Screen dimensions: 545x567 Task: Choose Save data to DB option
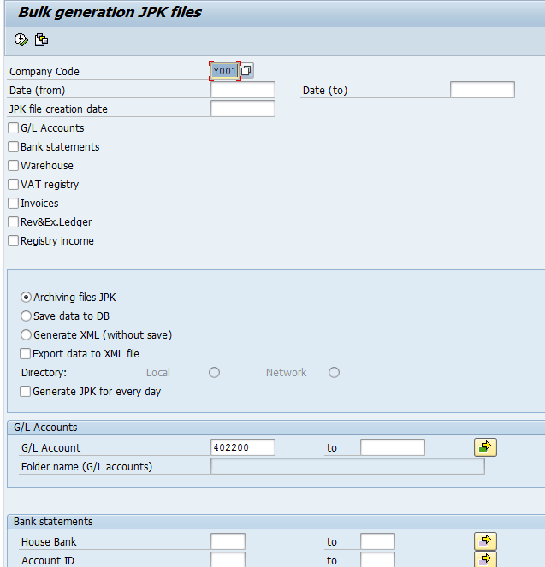[26, 316]
